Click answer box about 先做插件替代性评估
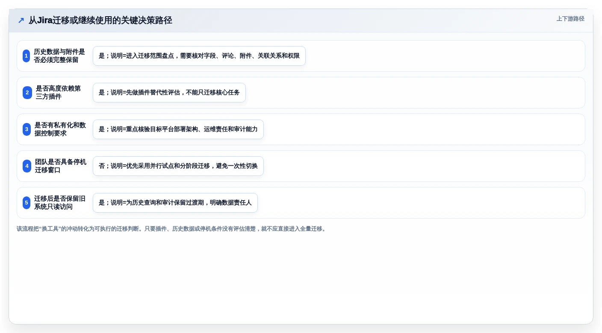Screen dimensions: 602x333 pyautogui.click(x=169, y=93)
